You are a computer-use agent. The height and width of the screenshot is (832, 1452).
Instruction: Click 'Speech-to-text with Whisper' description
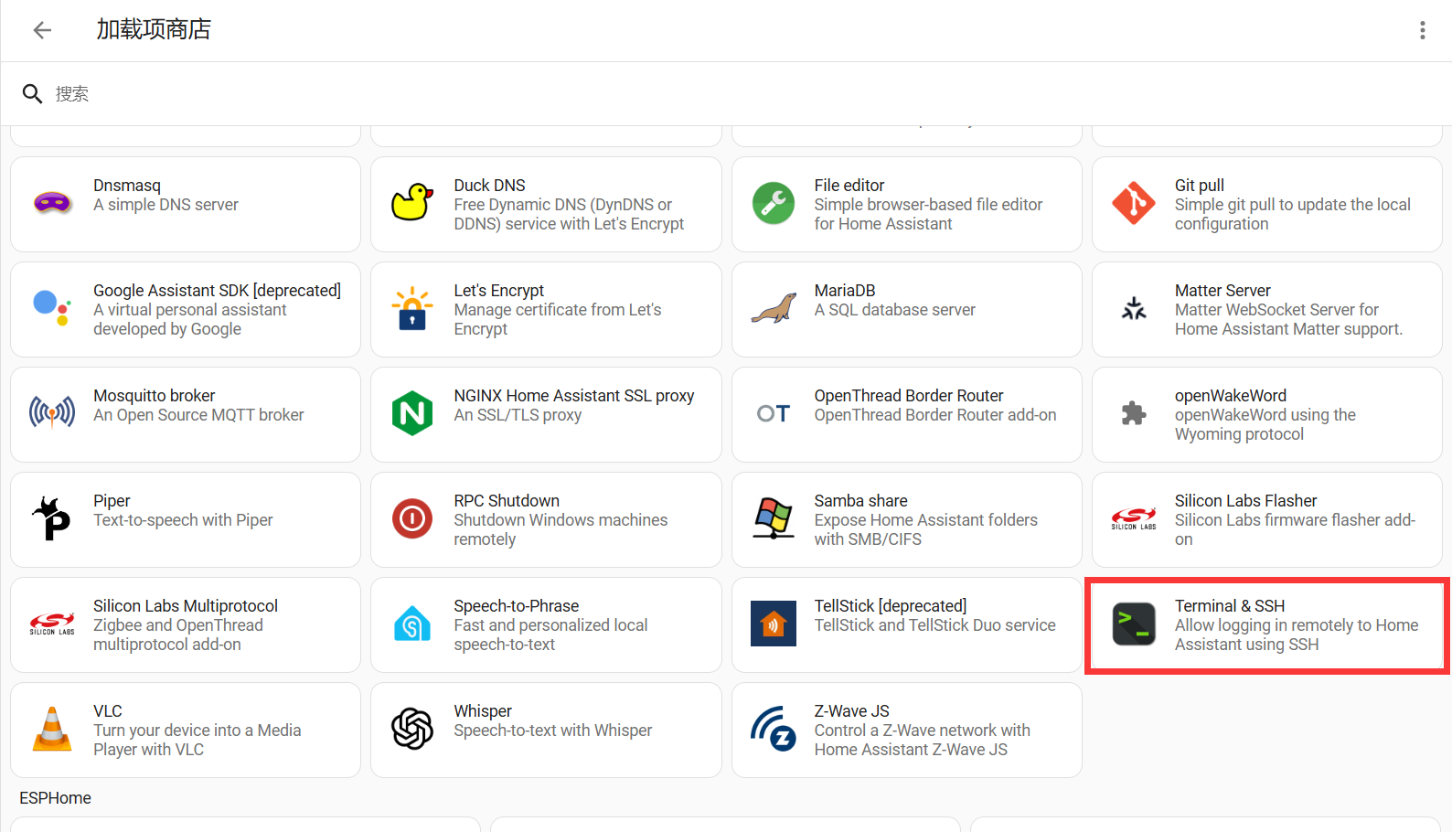[553, 731]
